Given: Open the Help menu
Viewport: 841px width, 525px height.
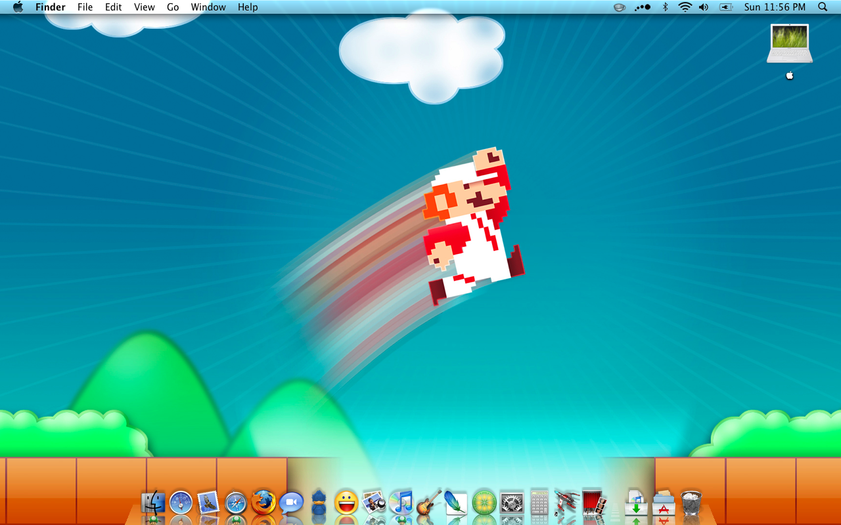Looking at the screenshot, I should coord(248,7).
